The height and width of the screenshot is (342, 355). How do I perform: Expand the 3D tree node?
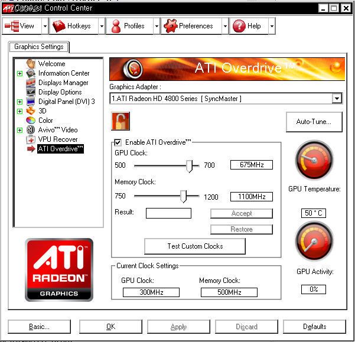coord(19,111)
